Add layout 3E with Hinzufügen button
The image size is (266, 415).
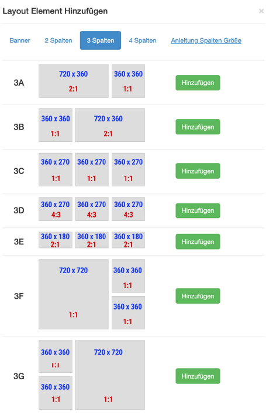tap(198, 241)
